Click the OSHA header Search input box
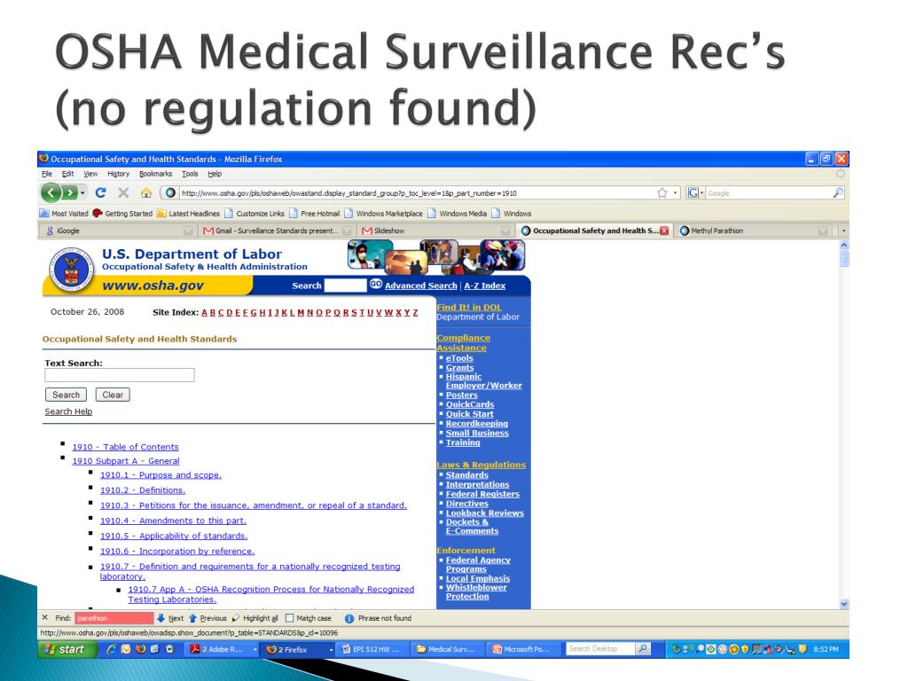Screen dimensions: 908x681 345,285
